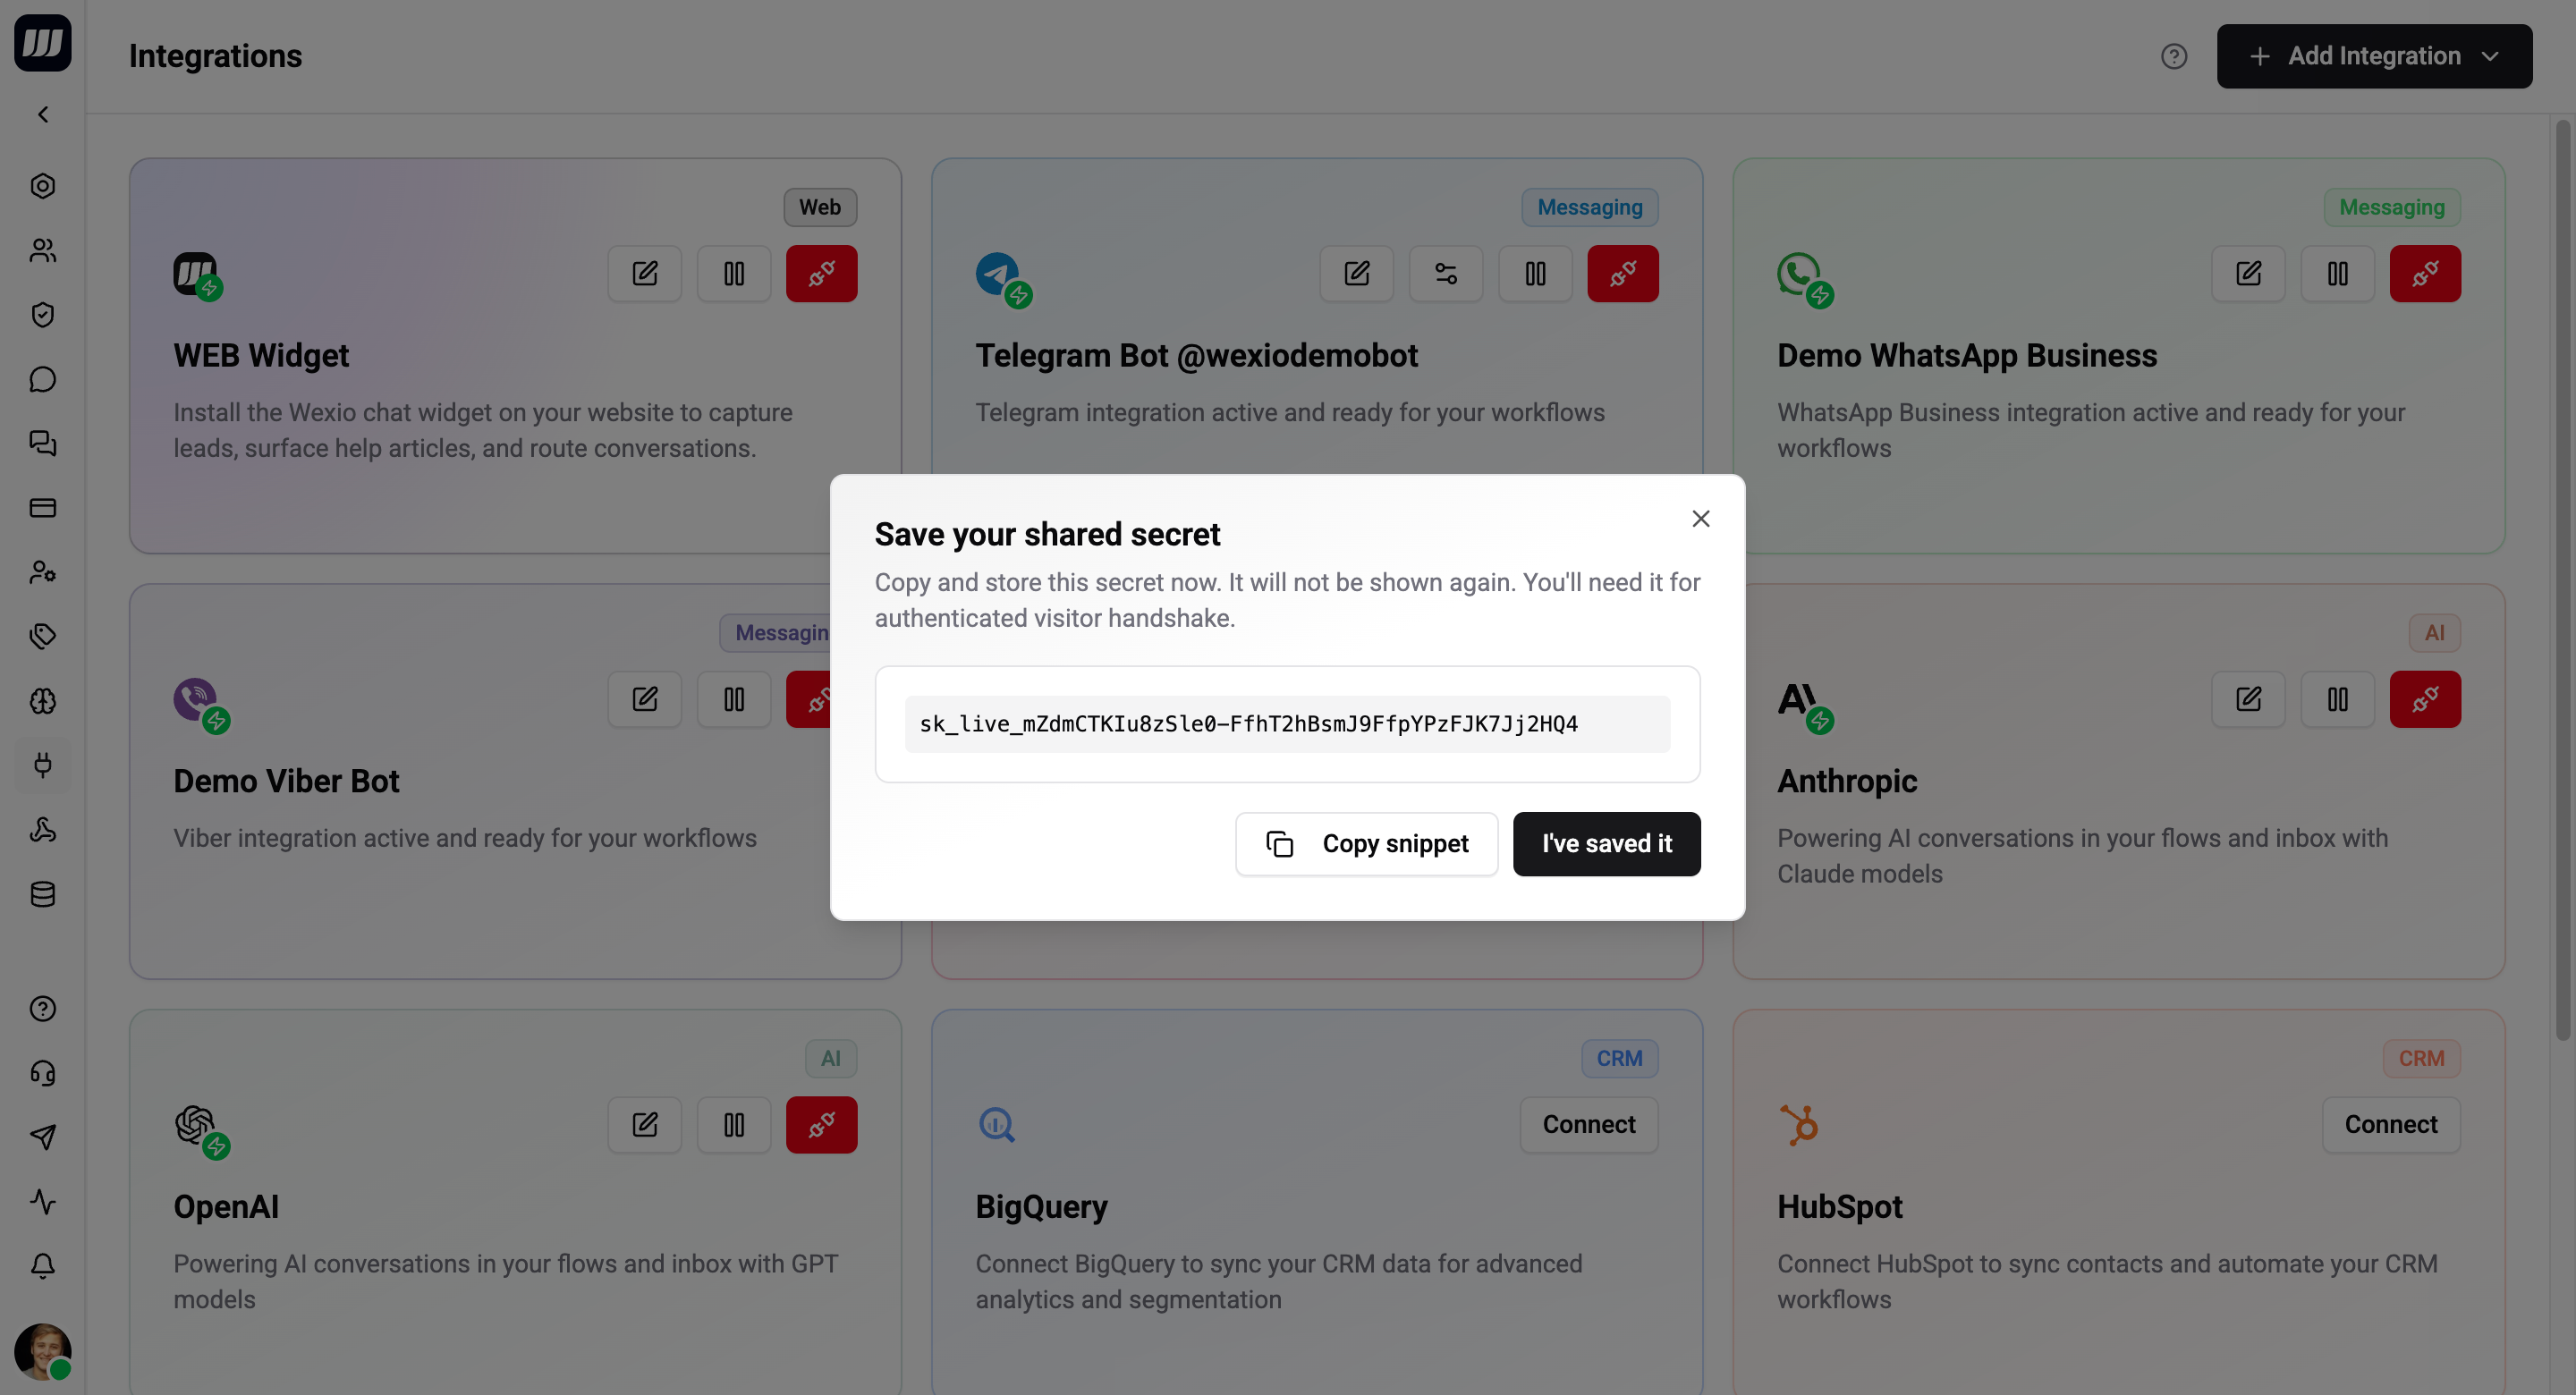Click the WhatsApp Messaging category tag
The width and height of the screenshot is (2576, 1395).
2392,207
